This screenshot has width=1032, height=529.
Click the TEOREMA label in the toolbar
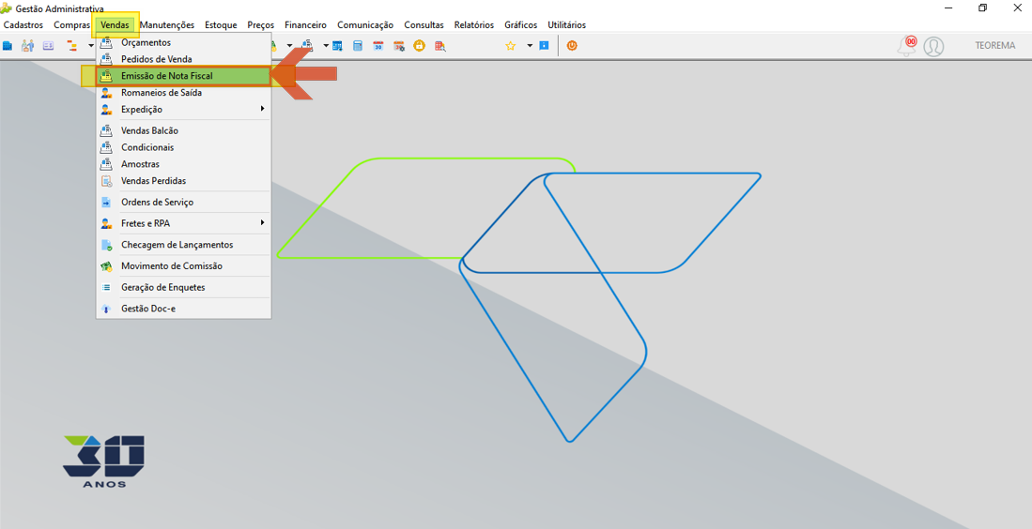pyautogui.click(x=995, y=46)
